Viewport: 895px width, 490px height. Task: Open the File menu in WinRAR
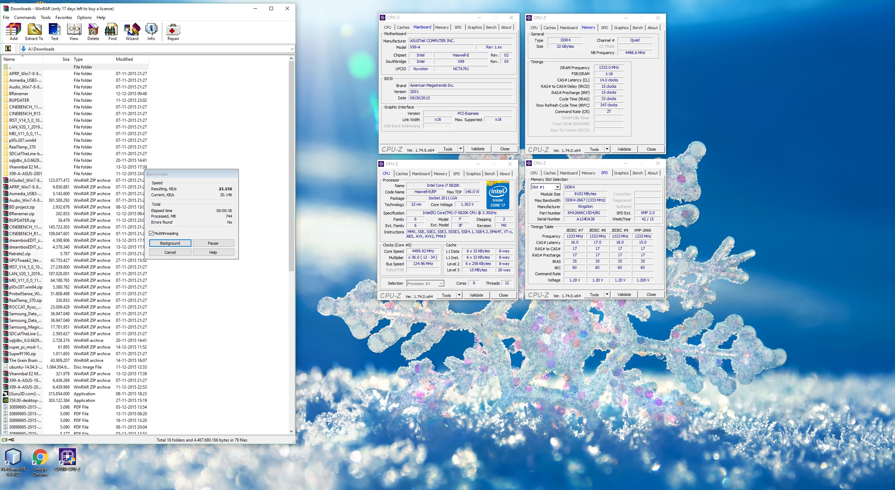(x=6, y=18)
